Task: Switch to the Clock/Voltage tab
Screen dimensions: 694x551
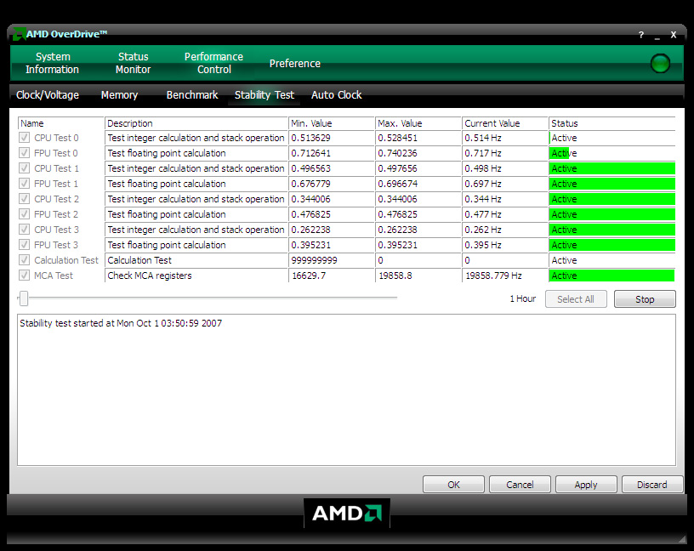Action: (48, 95)
